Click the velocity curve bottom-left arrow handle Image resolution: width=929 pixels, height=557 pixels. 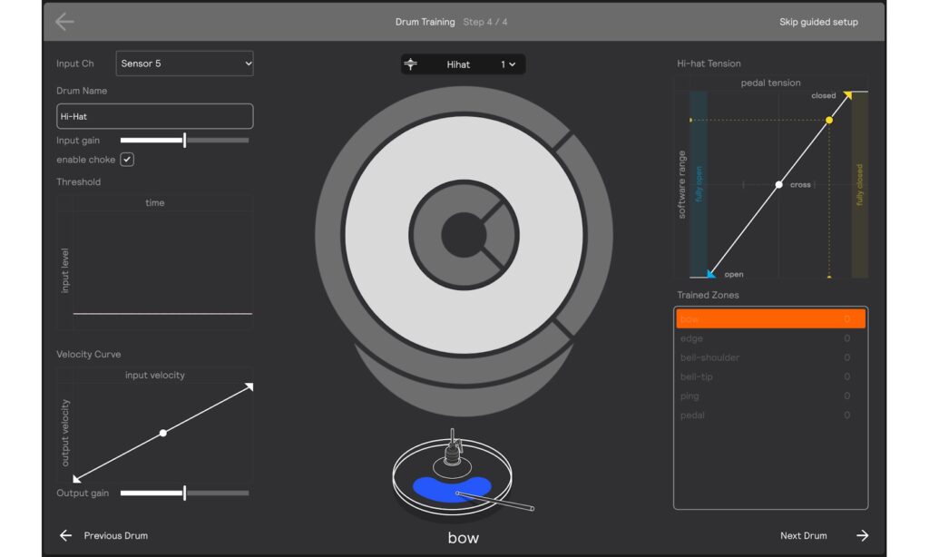coord(76,479)
